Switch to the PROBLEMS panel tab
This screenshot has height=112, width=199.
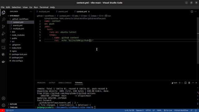click(x=41, y=83)
